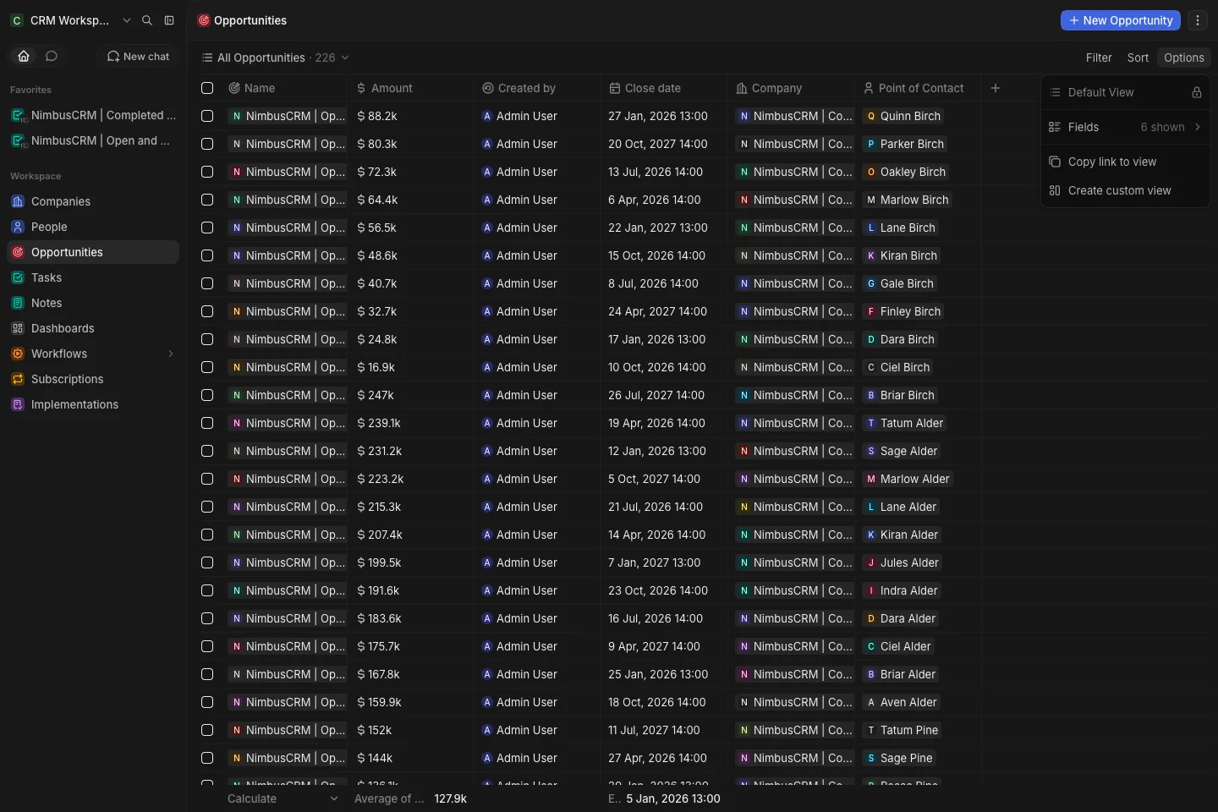Viewport: 1218px width, 812px height.
Task: Check the row with amount $ 88.2k
Action: (x=207, y=116)
